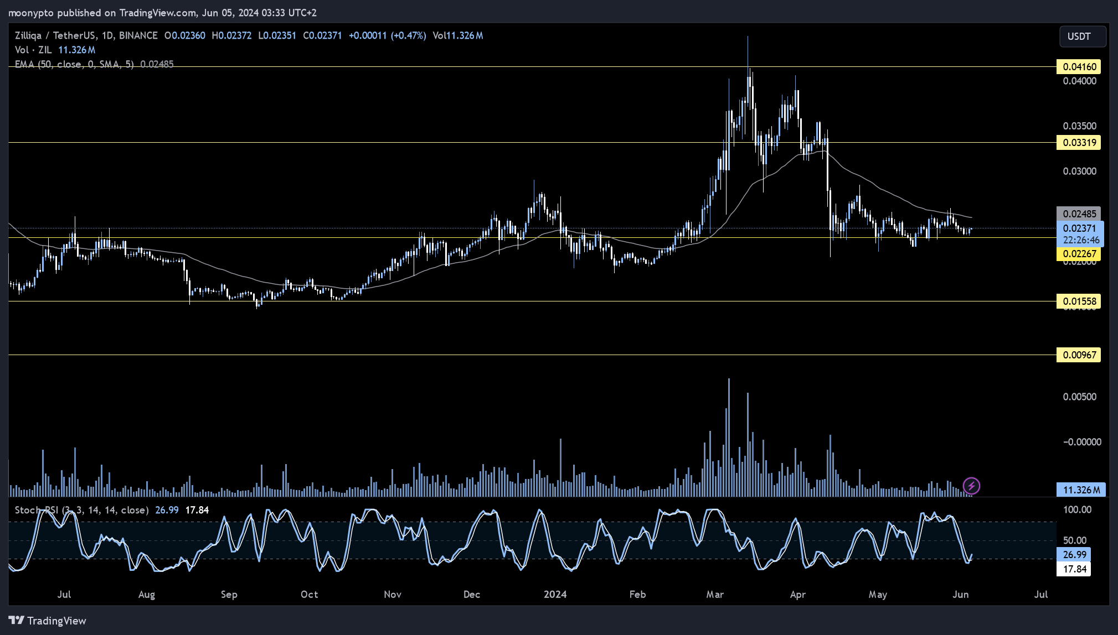Viewport: 1118px width, 635px height.
Task: Click the purple lightning bolt icon
Action: 971,486
